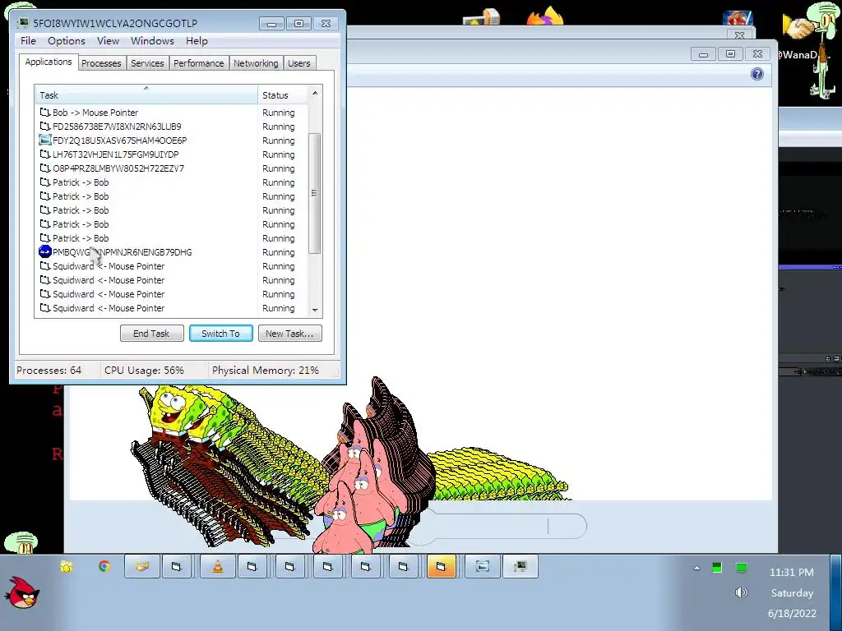Sort by the Task column header
Viewport: 842px width, 631px height.
(x=146, y=95)
